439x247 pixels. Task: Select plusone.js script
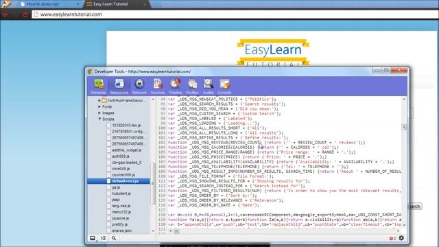pos(121,218)
